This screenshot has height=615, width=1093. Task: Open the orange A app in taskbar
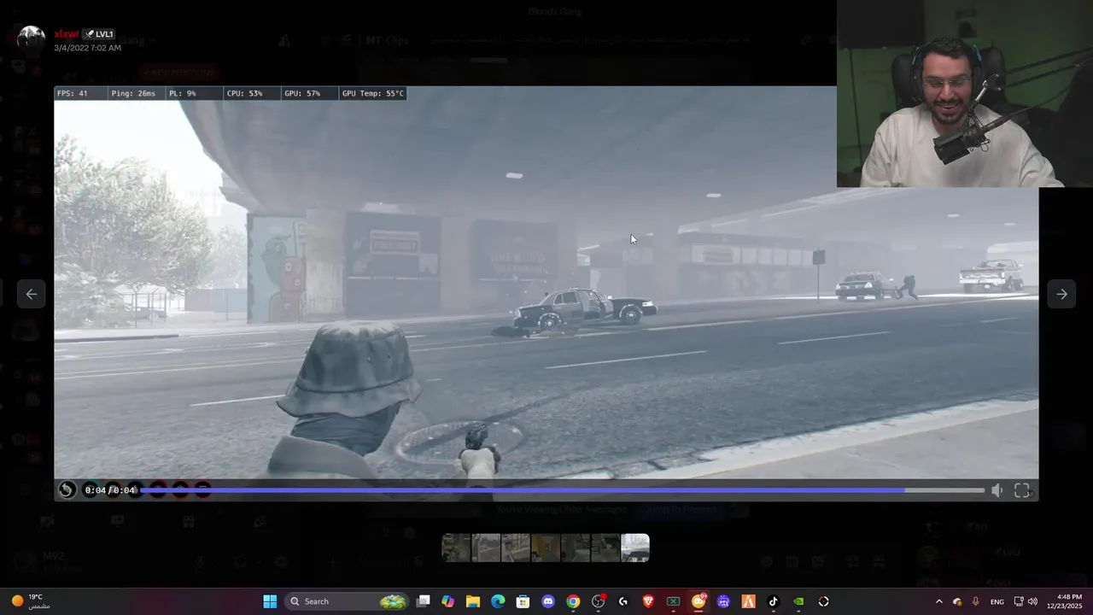point(749,601)
